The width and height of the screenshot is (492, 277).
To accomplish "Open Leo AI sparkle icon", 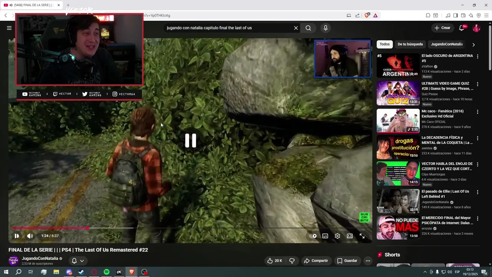I will pos(471,15).
